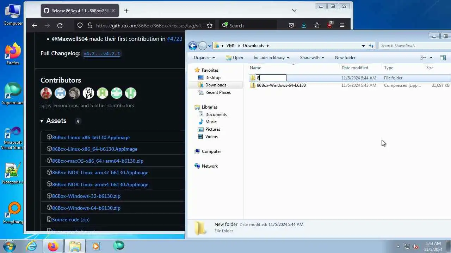Image resolution: width=451 pixels, height=253 pixels.
Task: Open Firefox Pocket save icon
Action: (x=291, y=25)
